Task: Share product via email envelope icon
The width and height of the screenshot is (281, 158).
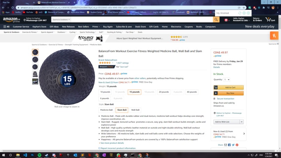Action: click(226, 145)
